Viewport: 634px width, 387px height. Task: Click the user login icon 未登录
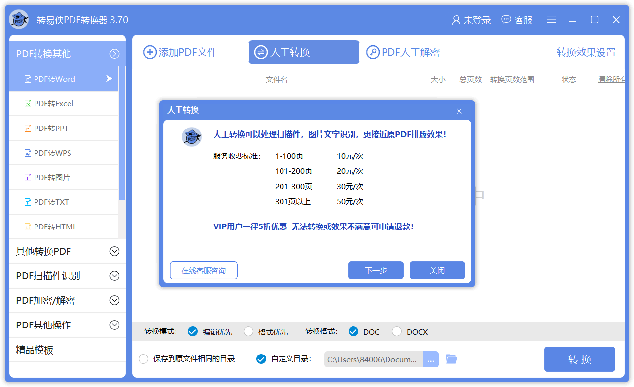click(x=456, y=20)
